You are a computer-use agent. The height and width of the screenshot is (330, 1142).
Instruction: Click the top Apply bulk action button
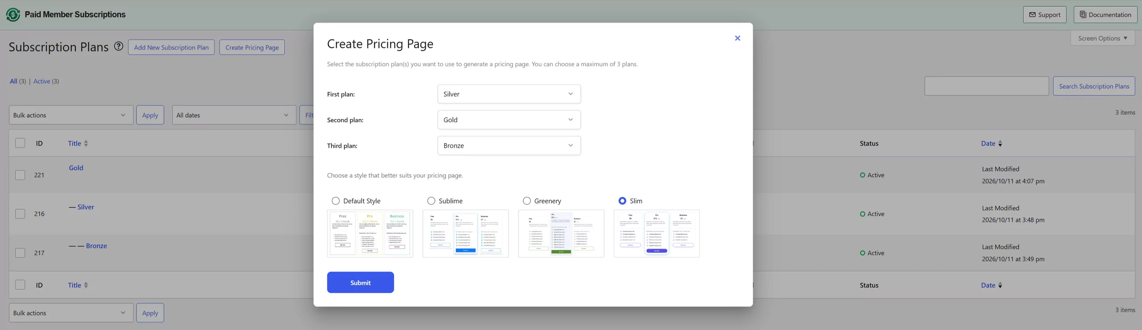(150, 115)
